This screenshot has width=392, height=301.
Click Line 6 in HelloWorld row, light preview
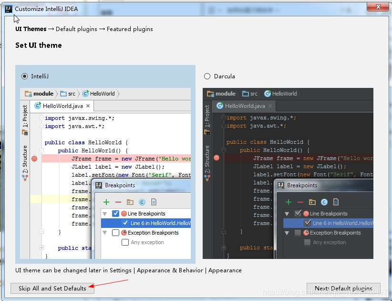coord(146,223)
